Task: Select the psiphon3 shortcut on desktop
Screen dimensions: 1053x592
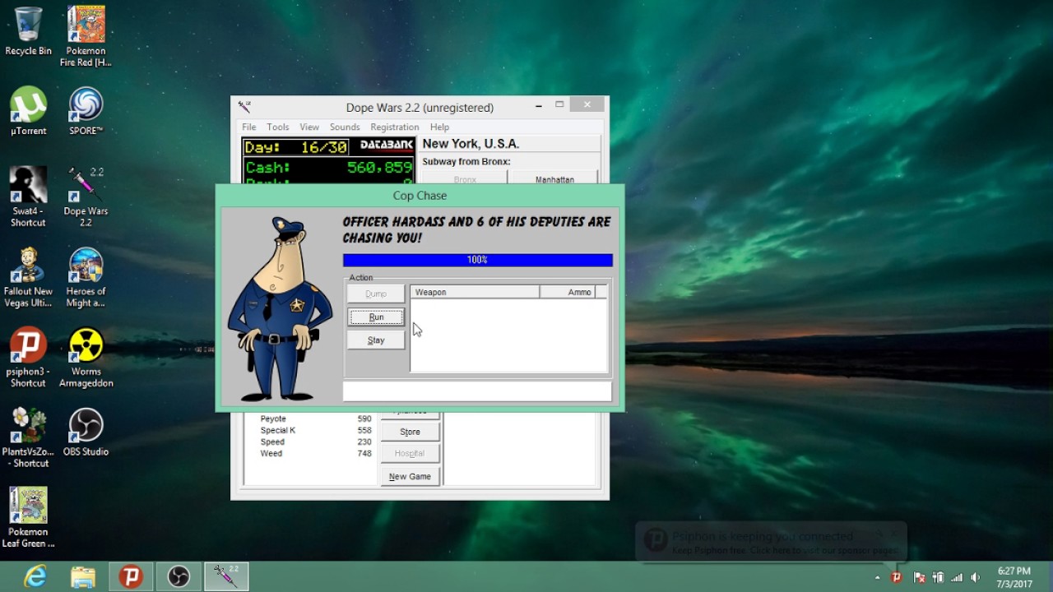Action: pos(28,358)
